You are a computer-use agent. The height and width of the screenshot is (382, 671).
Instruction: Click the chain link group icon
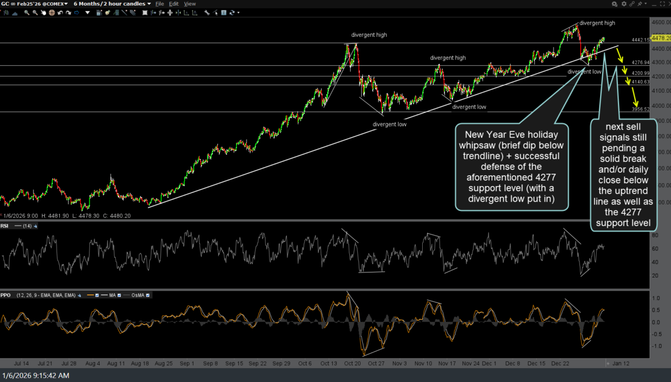click(632, 4)
